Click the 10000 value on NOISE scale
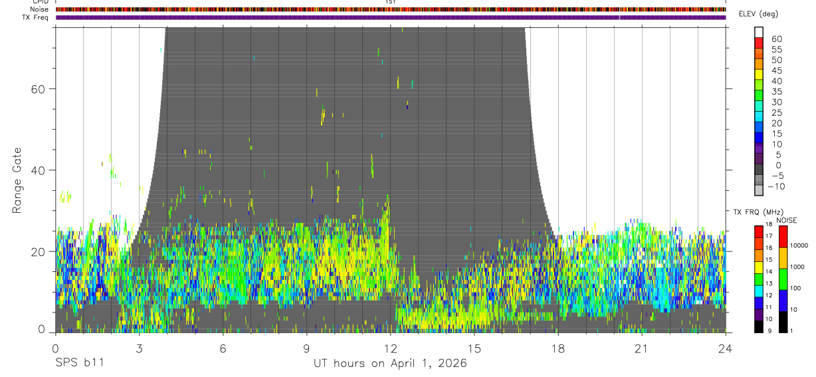The height and width of the screenshot is (377, 816). pyautogui.click(x=800, y=245)
